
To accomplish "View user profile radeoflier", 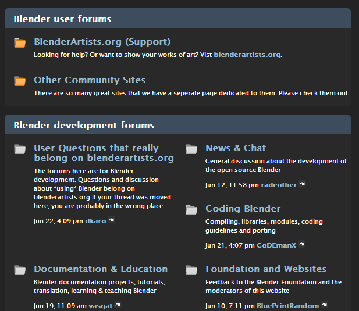I will 279,185.
